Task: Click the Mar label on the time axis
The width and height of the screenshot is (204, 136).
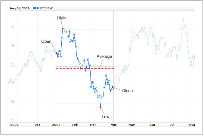Action: tap(93, 124)
